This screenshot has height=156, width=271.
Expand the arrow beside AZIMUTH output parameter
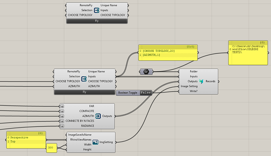[62, 116]
